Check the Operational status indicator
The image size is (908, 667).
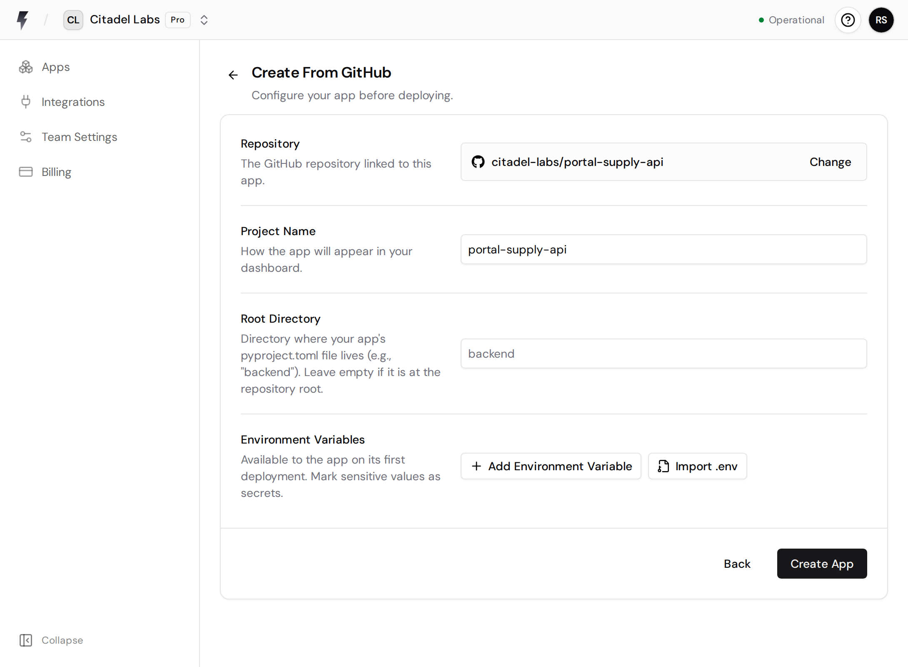[791, 20]
